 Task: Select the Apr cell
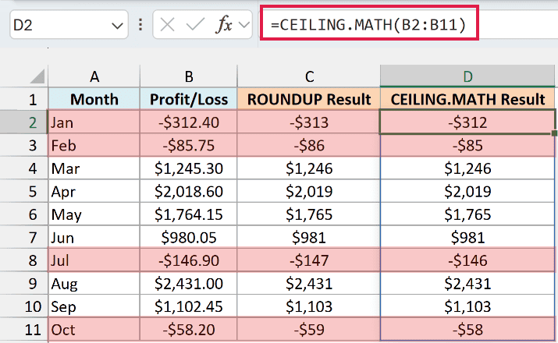pos(94,191)
